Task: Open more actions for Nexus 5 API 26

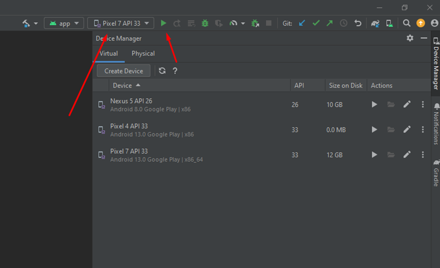Action: 423,105
